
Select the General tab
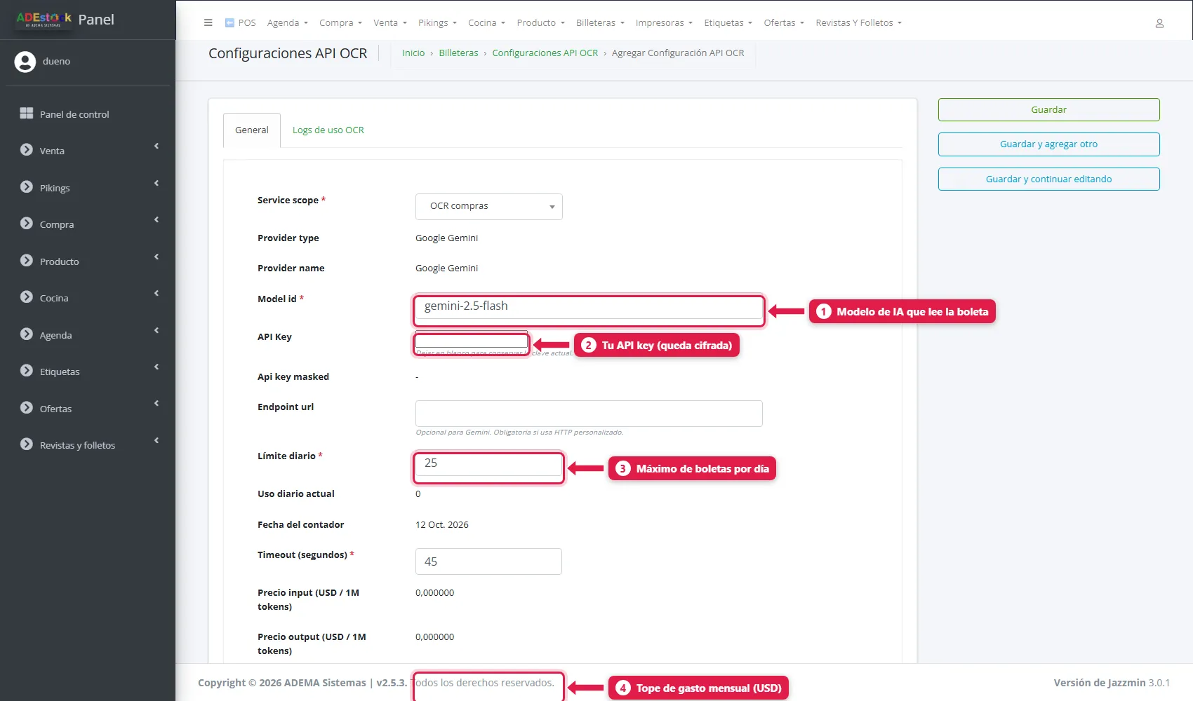252,130
